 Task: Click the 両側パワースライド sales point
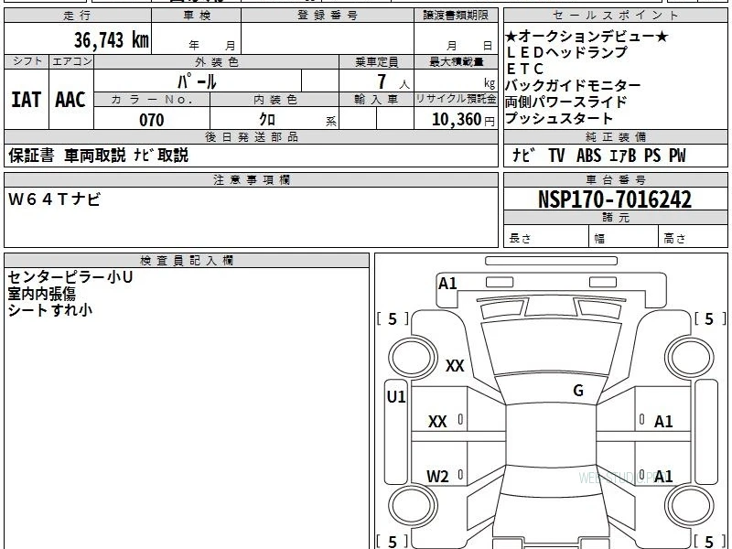[565, 102]
